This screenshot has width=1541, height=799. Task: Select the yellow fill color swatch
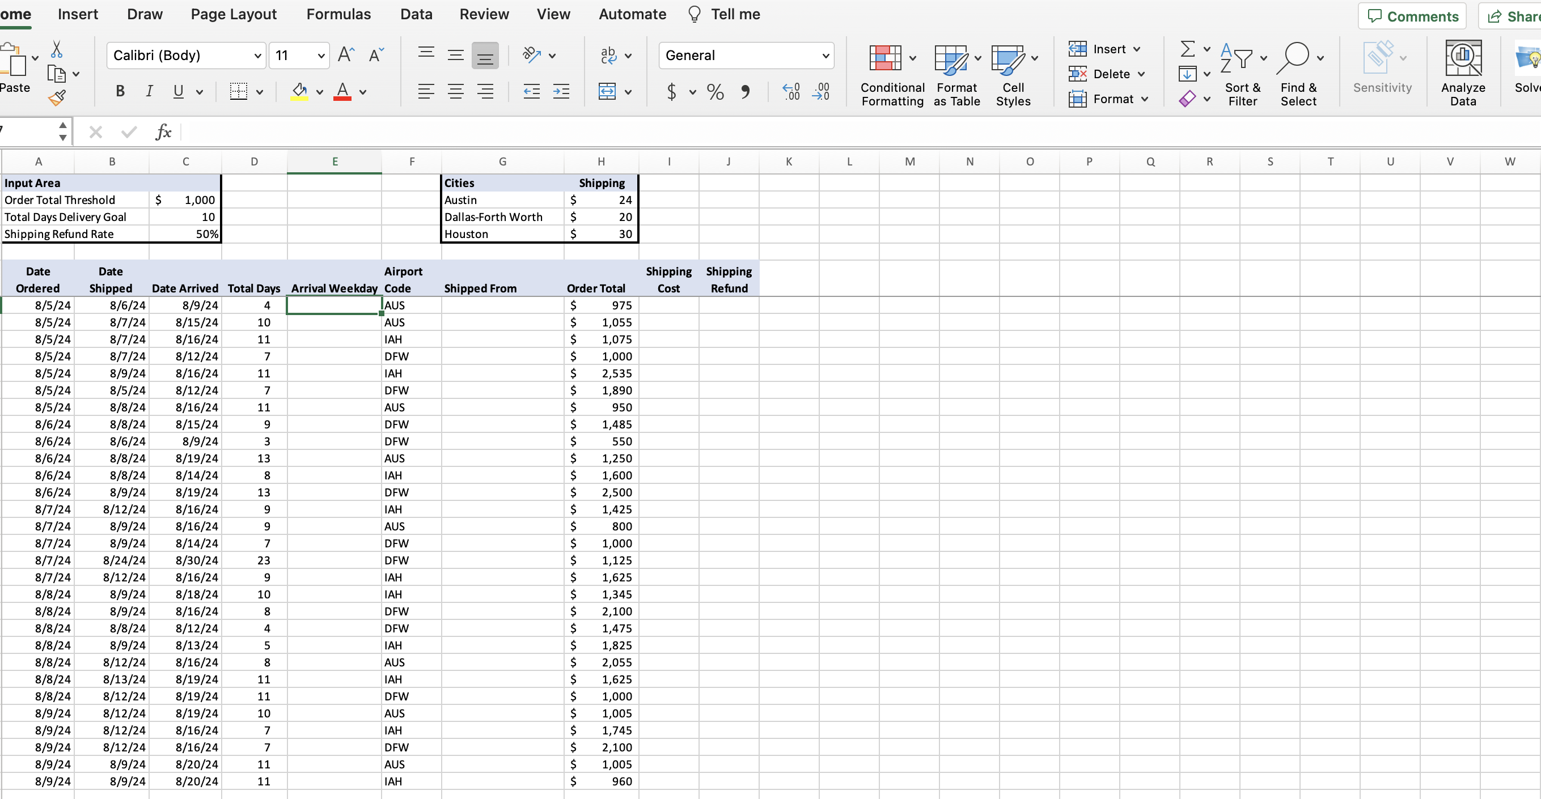(301, 98)
